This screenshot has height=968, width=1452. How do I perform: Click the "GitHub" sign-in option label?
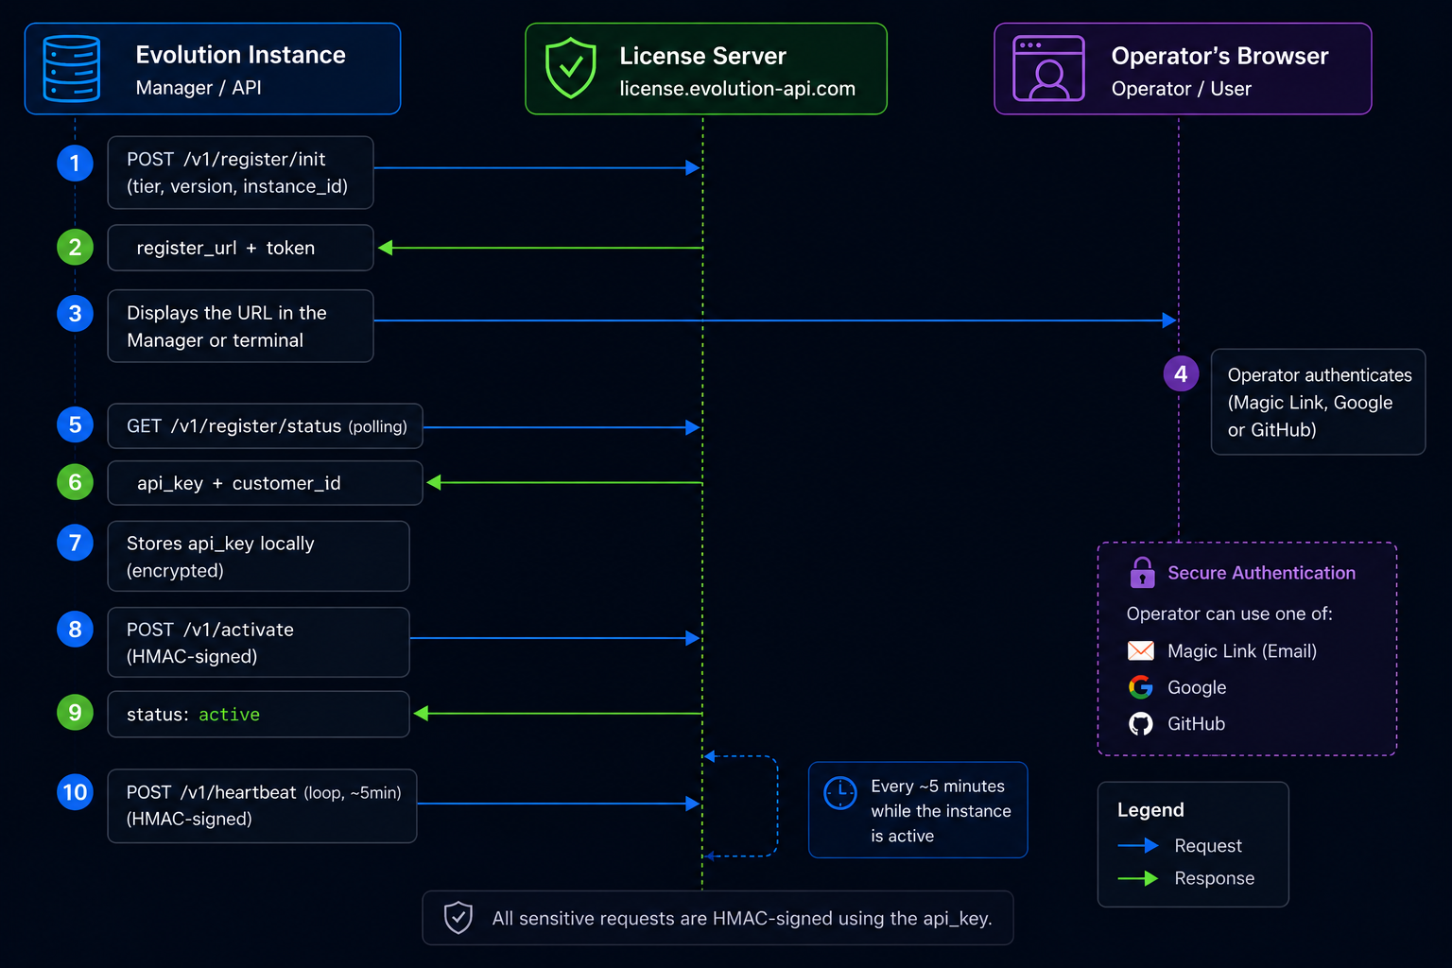pyautogui.click(x=1196, y=723)
